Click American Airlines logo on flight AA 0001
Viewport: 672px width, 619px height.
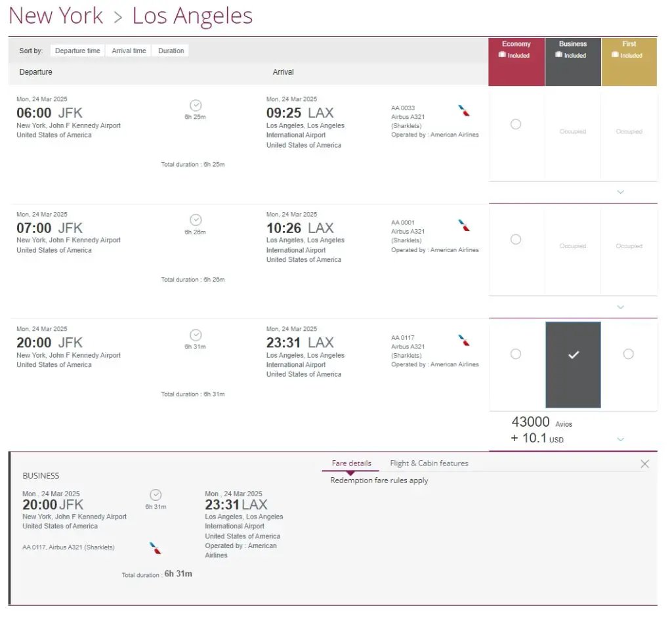[464, 226]
